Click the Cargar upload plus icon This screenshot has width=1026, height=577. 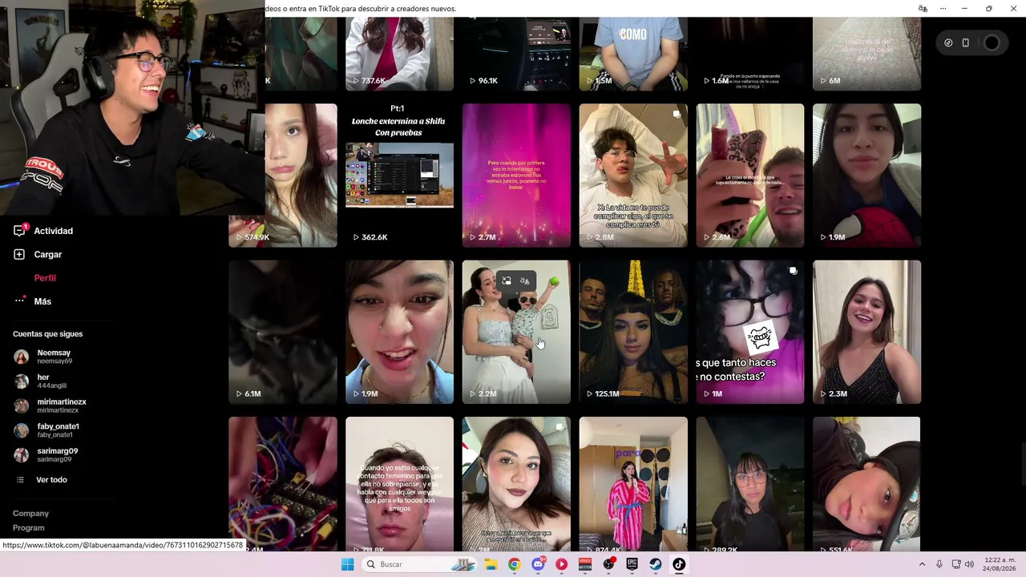coord(19,254)
